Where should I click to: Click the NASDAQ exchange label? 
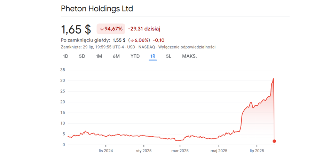(147, 47)
